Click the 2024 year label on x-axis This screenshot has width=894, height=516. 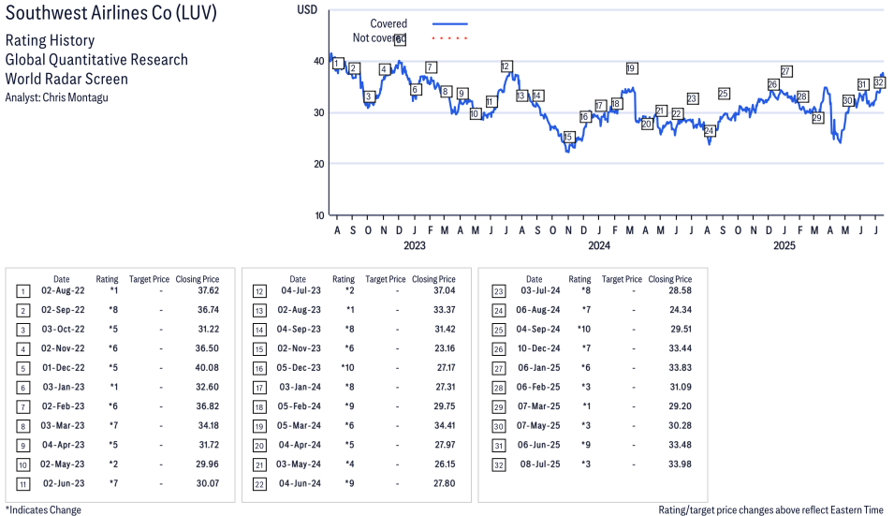(x=599, y=245)
